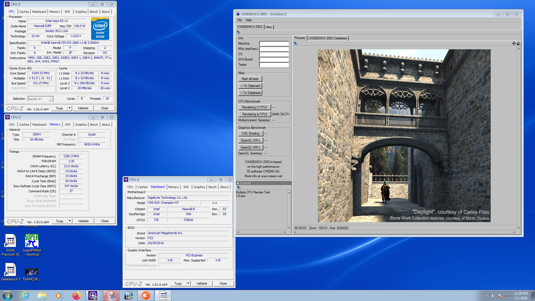Open Tools dropdown arrow in Memory CPU-Z window

(x=70, y=221)
